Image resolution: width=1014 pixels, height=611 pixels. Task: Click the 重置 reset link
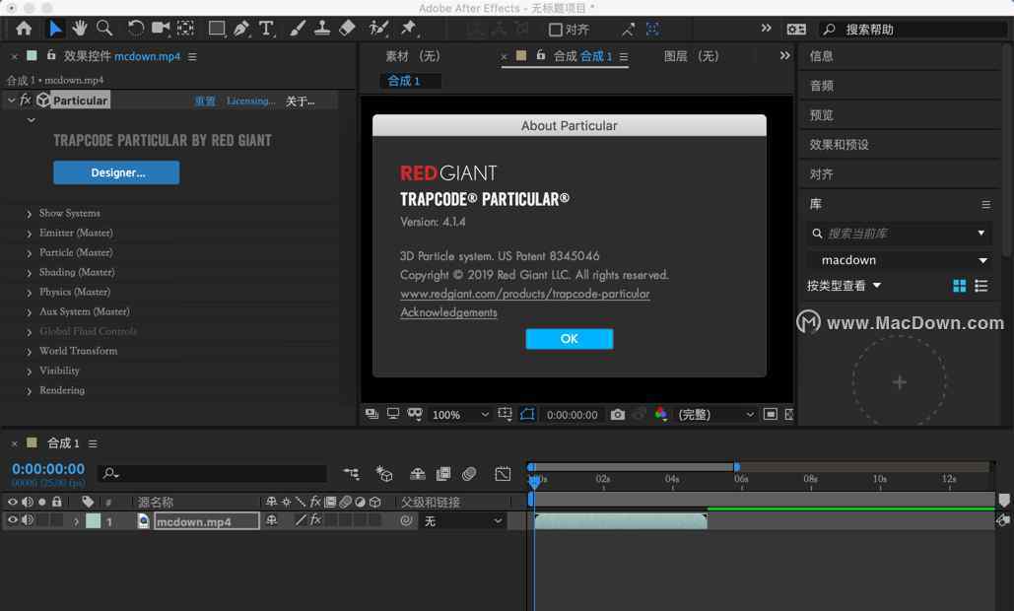pos(205,101)
